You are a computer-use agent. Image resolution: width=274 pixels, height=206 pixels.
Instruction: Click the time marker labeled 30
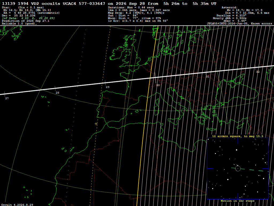click(158, 85)
